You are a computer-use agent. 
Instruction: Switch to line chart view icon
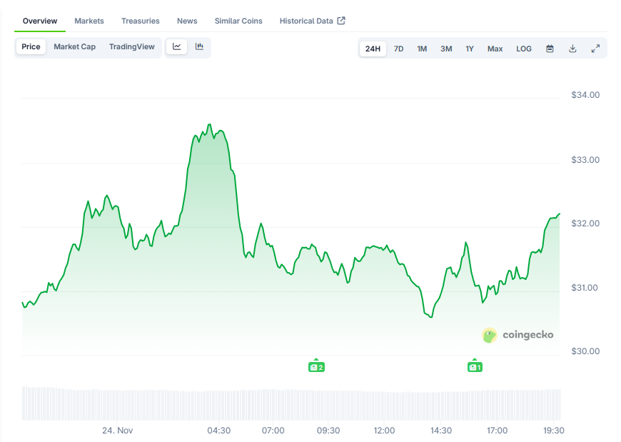coord(177,47)
